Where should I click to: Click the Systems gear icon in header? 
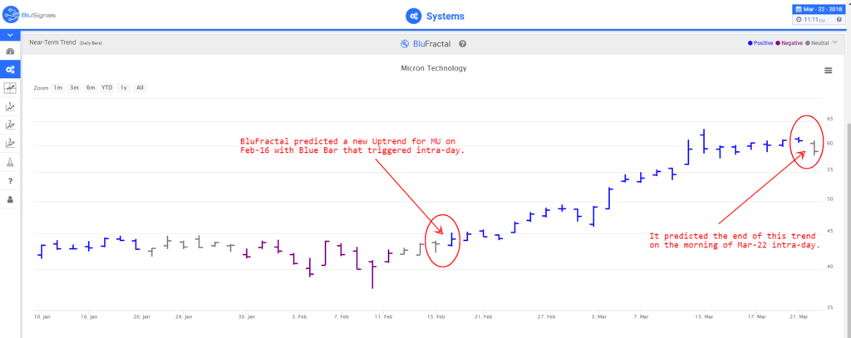pos(414,17)
